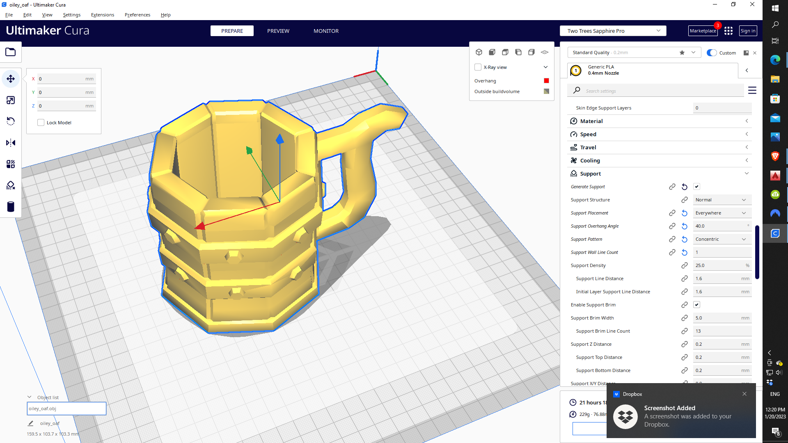The height and width of the screenshot is (443, 788).
Task: Select the Scale tool
Action: (11, 100)
